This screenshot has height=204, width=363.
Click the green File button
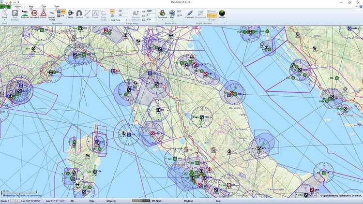(x=4, y=7)
